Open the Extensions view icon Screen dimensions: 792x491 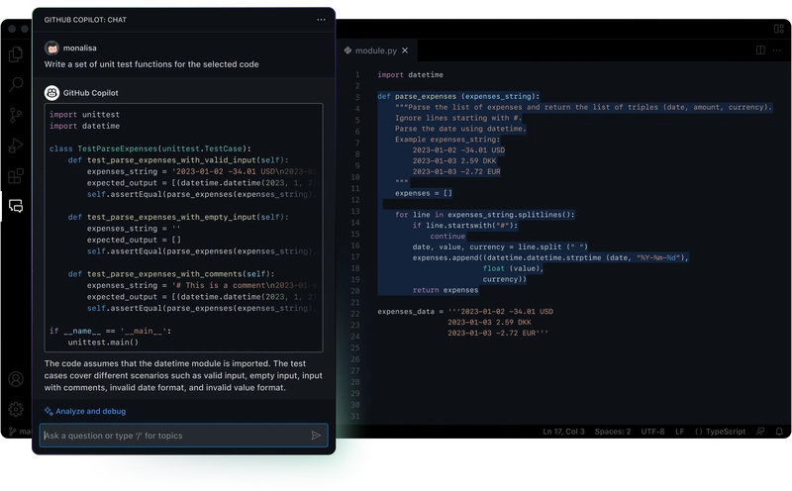(16, 176)
